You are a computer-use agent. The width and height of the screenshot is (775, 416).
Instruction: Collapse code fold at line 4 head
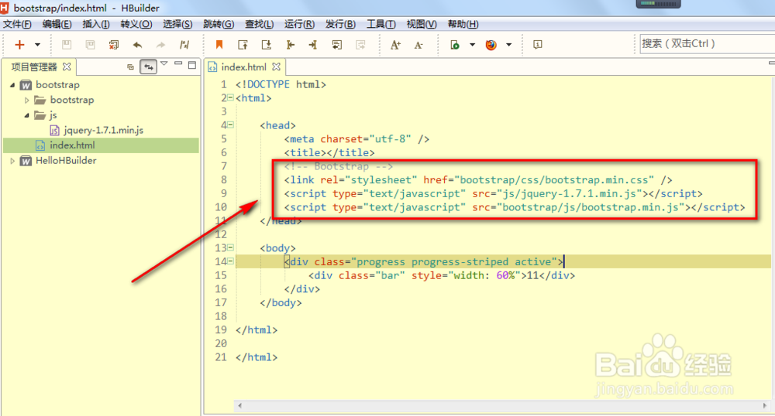(x=230, y=124)
